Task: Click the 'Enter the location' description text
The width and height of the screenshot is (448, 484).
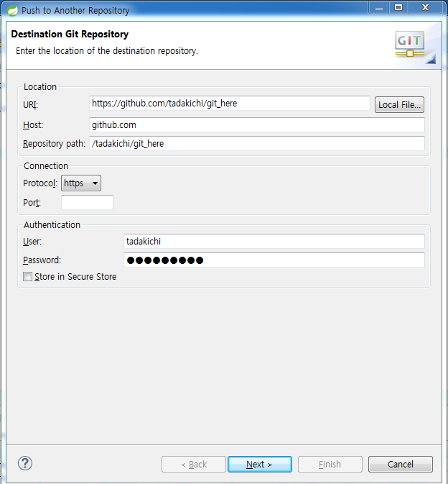Action: [107, 51]
